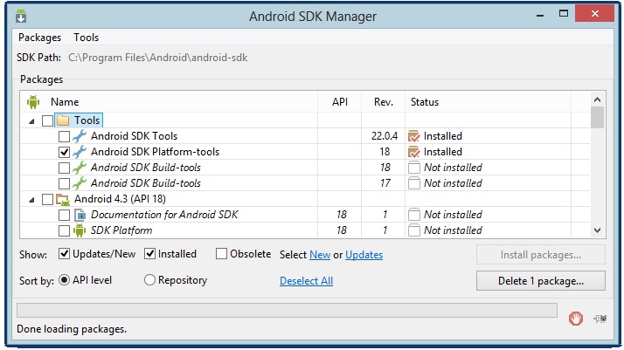Image resolution: width=624 pixels, height=350 pixels.
Task: Click the package list scroll down arrow
Action: point(597,230)
